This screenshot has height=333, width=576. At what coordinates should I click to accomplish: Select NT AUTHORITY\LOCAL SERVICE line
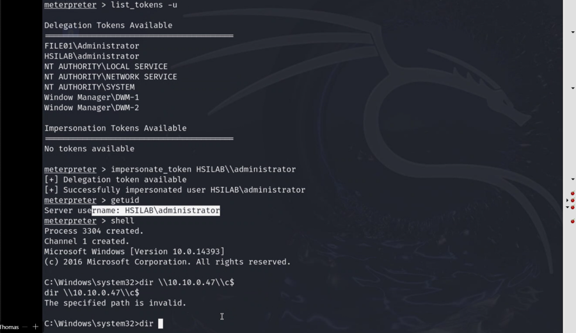106,67
